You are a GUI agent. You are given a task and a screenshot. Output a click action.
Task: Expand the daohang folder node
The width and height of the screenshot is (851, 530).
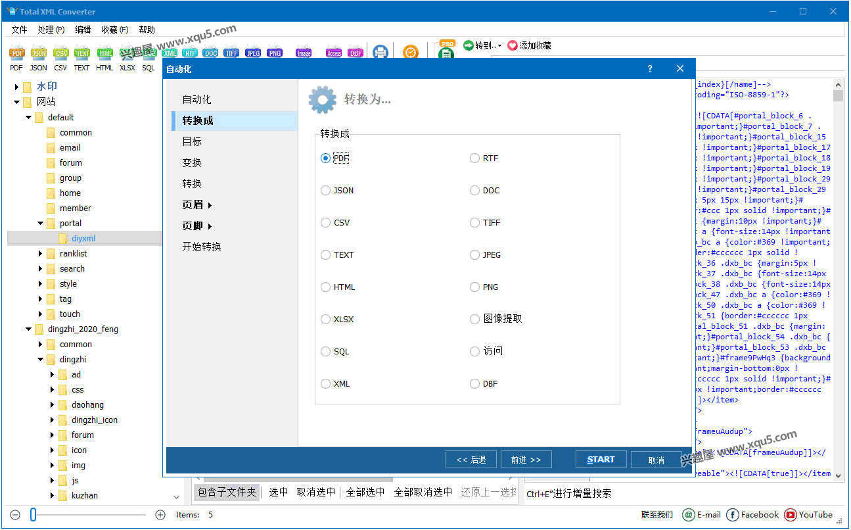pos(52,405)
